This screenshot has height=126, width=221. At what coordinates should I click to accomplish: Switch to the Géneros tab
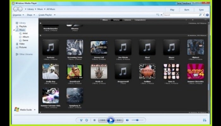point(128,20)
